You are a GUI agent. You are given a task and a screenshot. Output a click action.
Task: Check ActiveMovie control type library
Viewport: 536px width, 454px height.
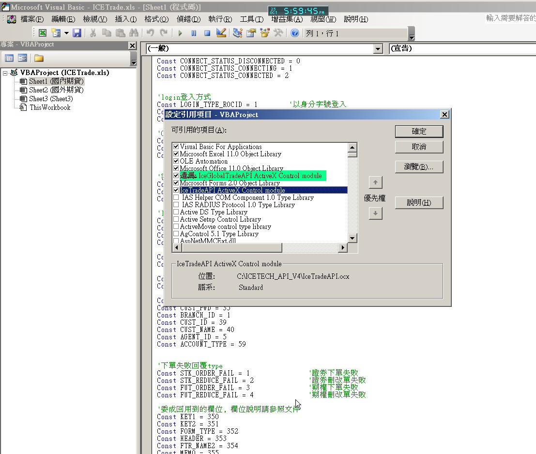point(176,226)
